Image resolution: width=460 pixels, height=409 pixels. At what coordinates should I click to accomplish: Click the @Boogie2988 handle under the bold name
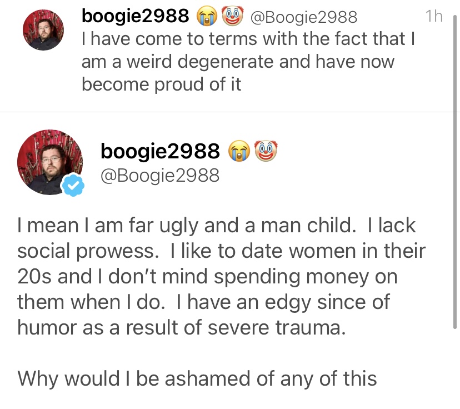coord(159,176)
